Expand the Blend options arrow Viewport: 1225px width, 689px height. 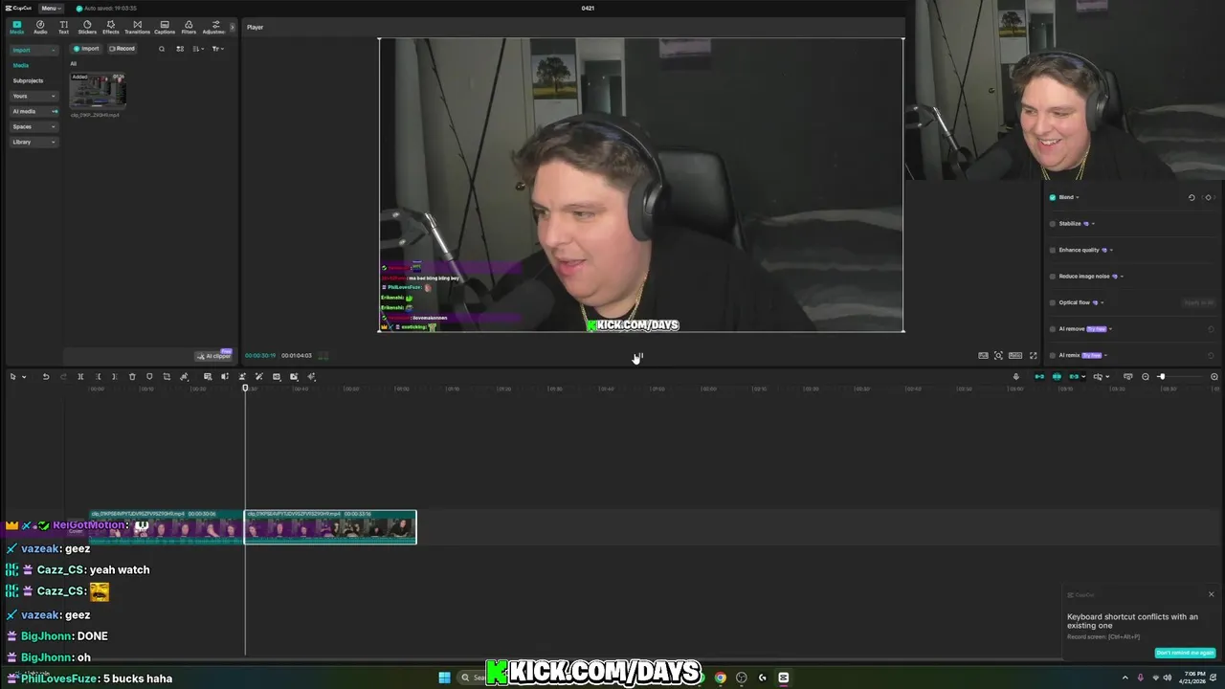pos(1078,197)
